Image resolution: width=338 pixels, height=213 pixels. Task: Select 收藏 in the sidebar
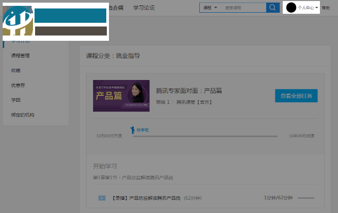pos(16,70)
